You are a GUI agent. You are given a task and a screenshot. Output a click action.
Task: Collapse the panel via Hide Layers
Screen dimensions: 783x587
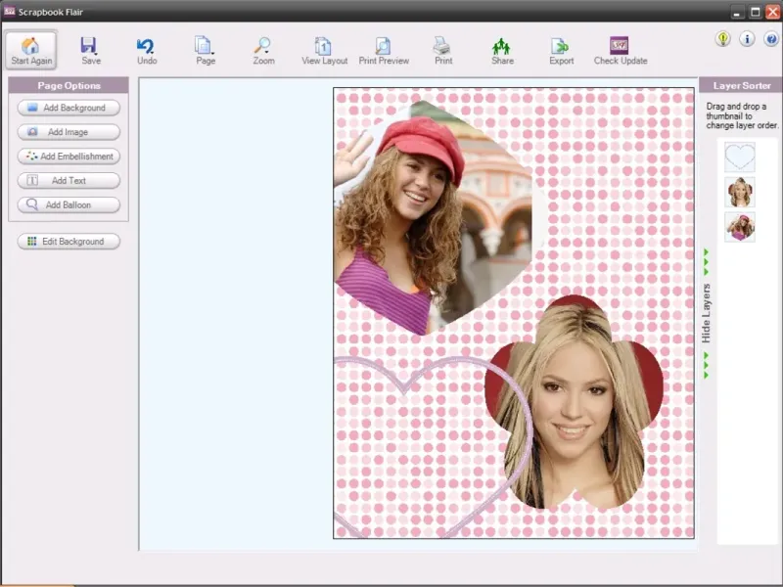point(706,313)
